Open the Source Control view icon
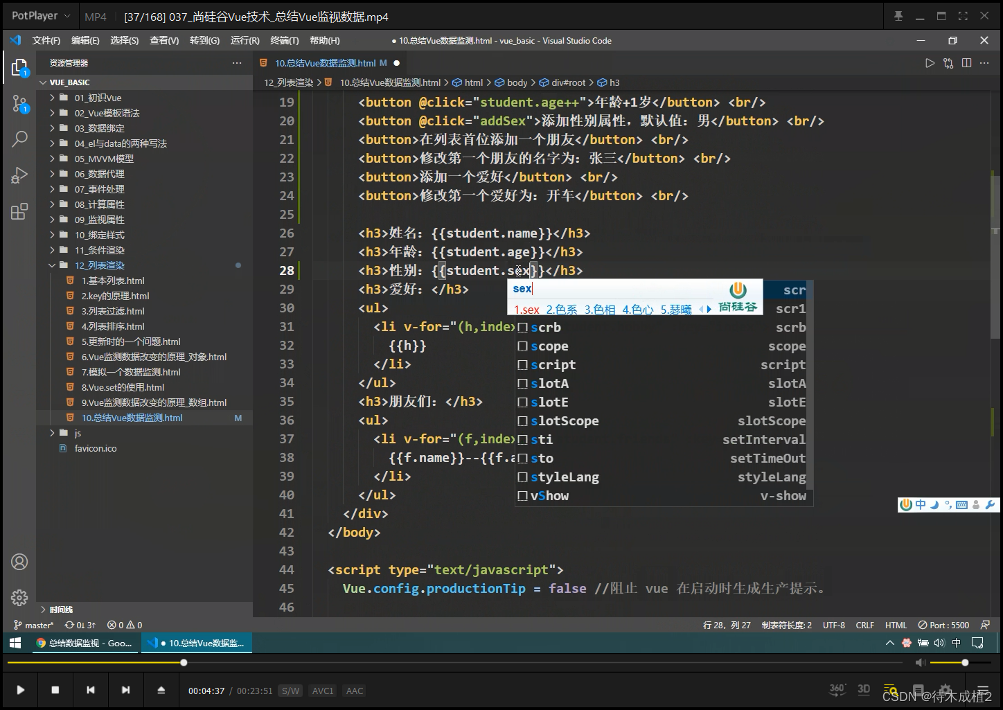The height and width of the screenshot is (710, 1003). point(19,105)
